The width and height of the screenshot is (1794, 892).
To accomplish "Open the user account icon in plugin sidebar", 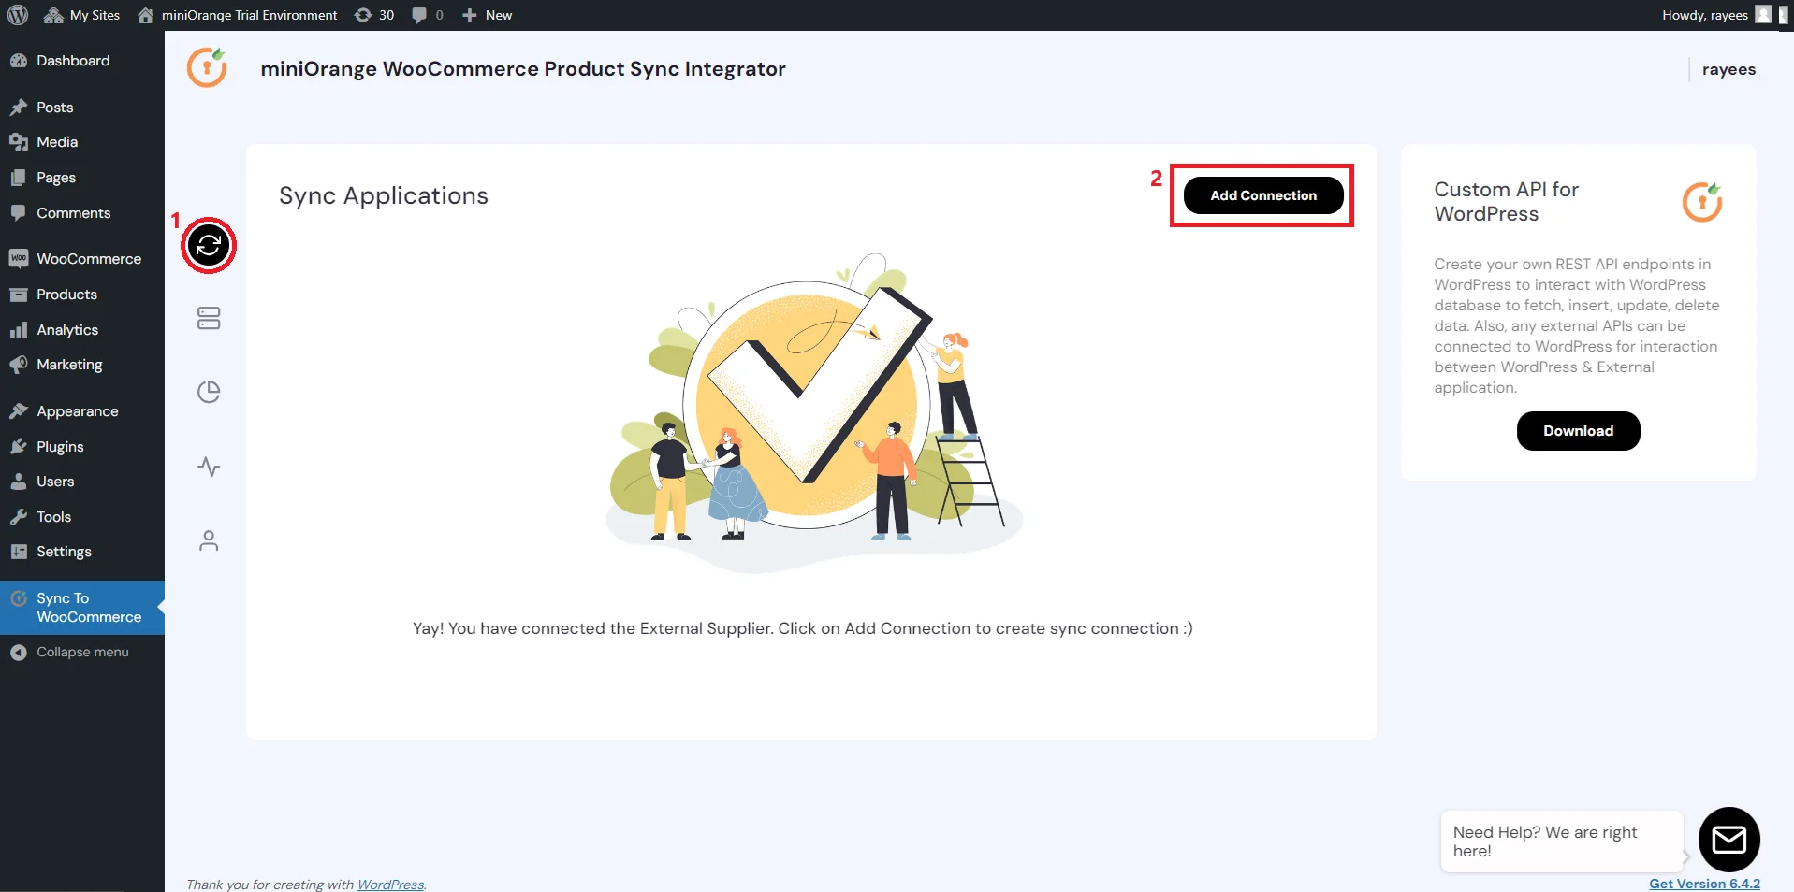I will pos(209,540).
